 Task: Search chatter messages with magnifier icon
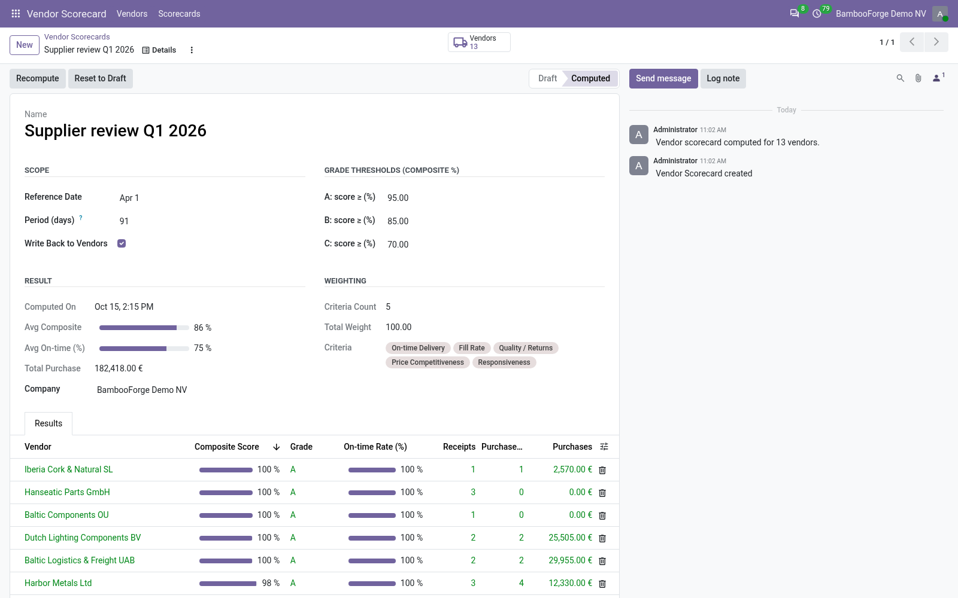[x=900, y=78]
